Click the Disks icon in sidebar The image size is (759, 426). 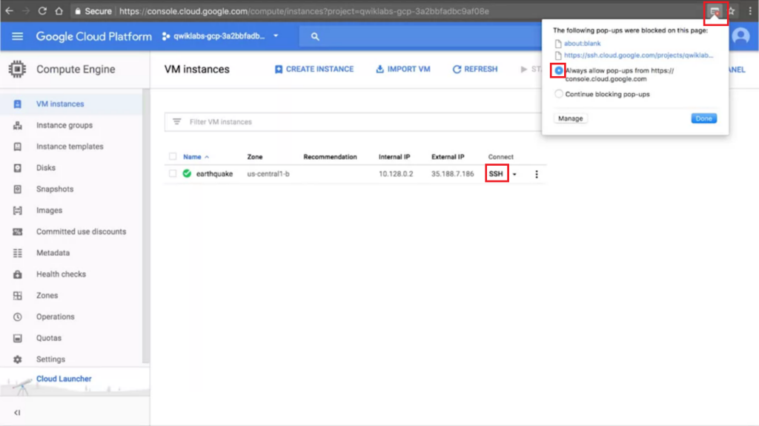18,168
